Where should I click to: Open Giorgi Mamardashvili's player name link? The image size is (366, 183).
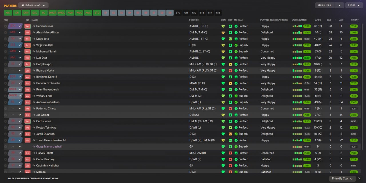(49, 147)
